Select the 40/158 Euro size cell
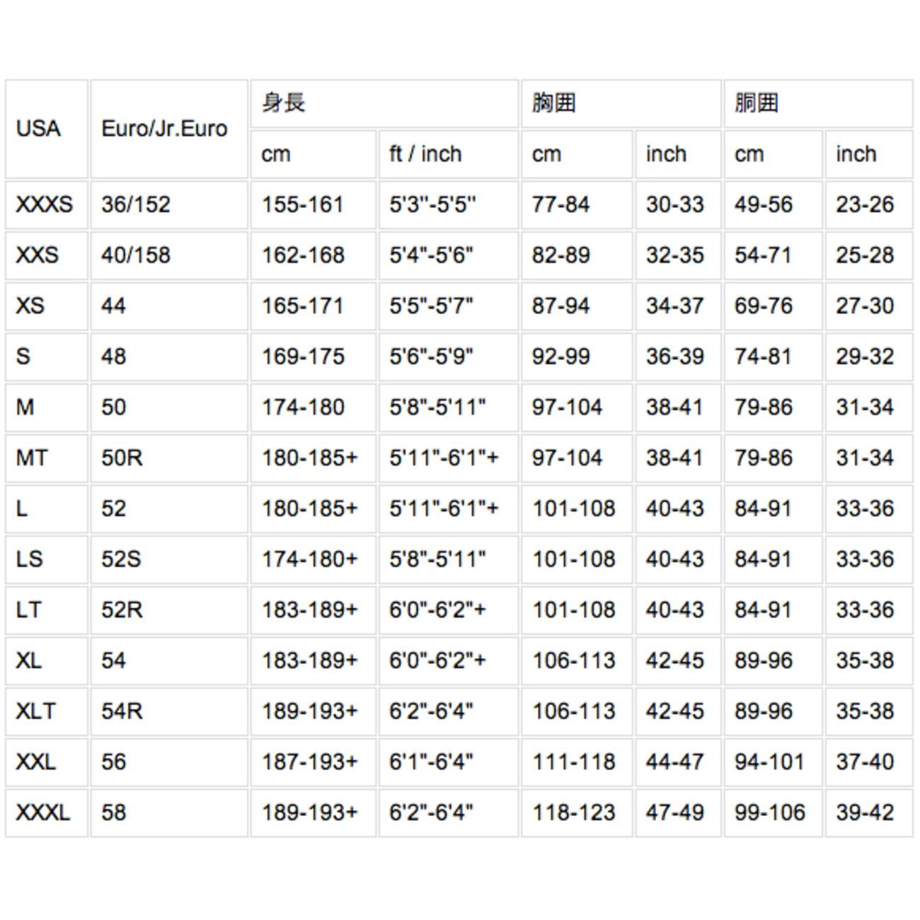The image size is (920, 920). point(136,255)
